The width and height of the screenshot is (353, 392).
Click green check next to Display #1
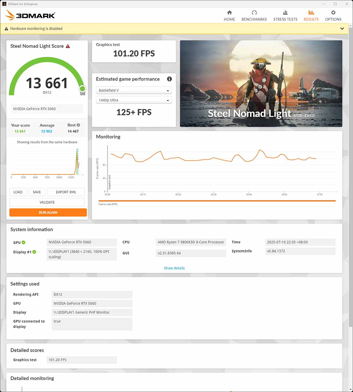[34, 252]
